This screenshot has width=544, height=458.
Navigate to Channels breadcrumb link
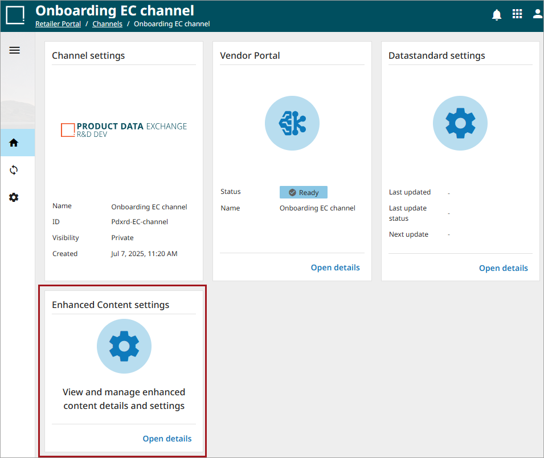coord(107,24)
